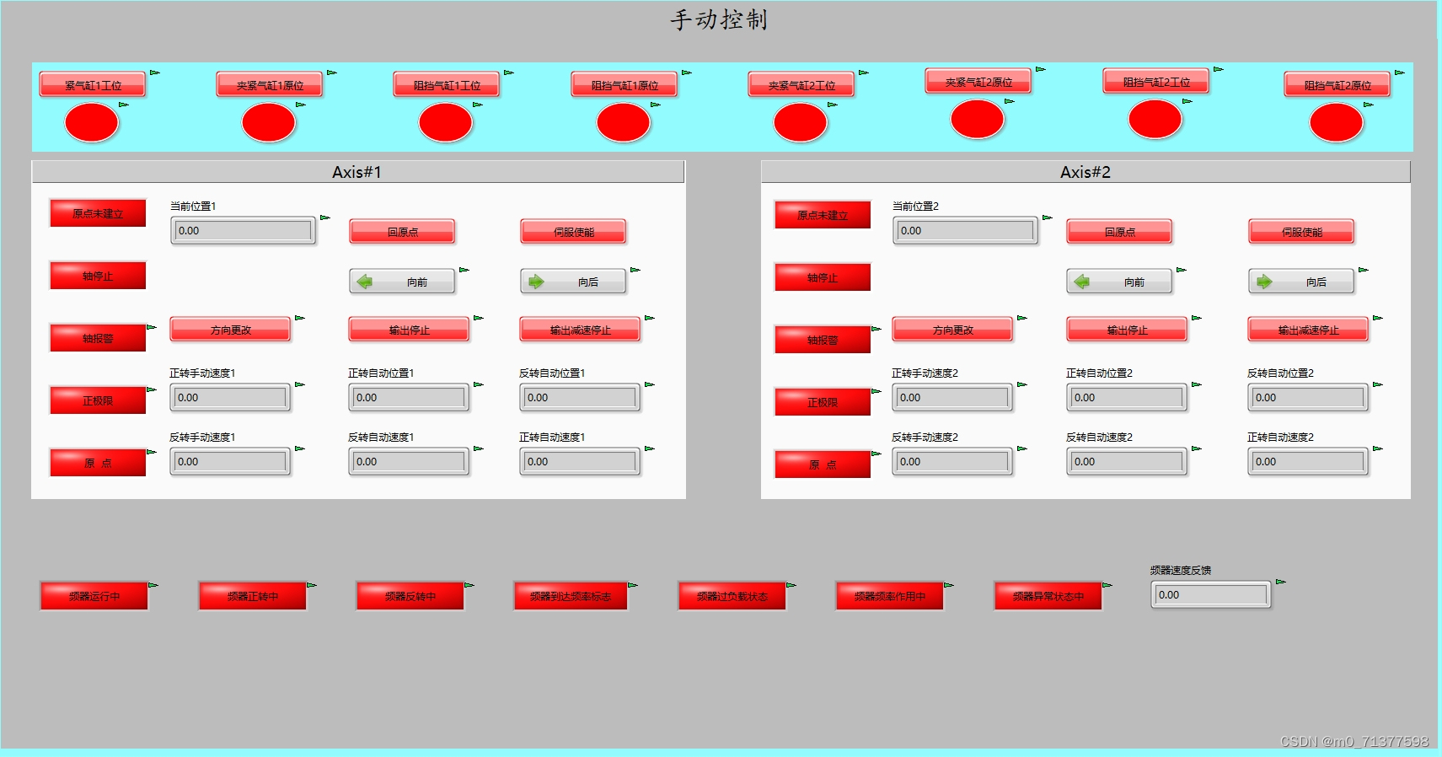Click the 夹紧气缸2原位 button
This screenshot has height=757, width=1442.
pos(978,82)
